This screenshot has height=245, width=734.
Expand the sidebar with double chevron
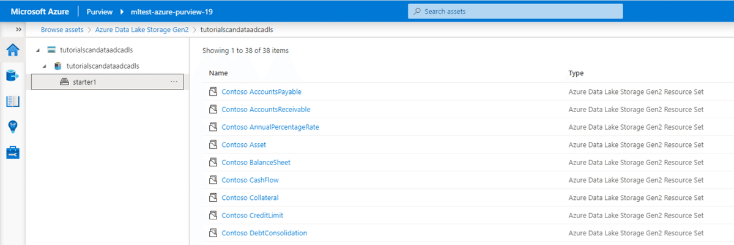tap(18, 29)
